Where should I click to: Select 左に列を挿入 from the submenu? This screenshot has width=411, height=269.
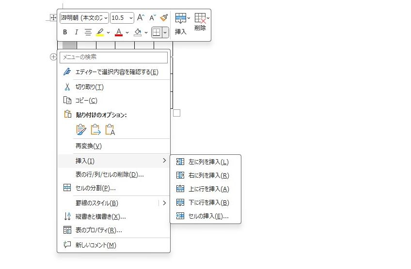(208, 162)
